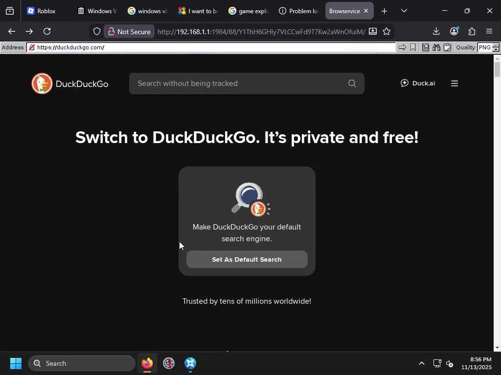Click the Windows taskbar Search box
The width and height of the screenshot is (501, 375).
click(x=82, y=363)
